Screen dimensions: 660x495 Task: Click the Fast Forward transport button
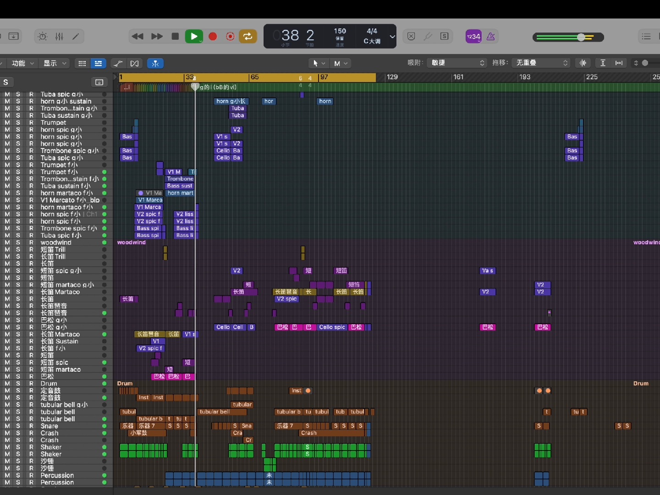point(157,36)
